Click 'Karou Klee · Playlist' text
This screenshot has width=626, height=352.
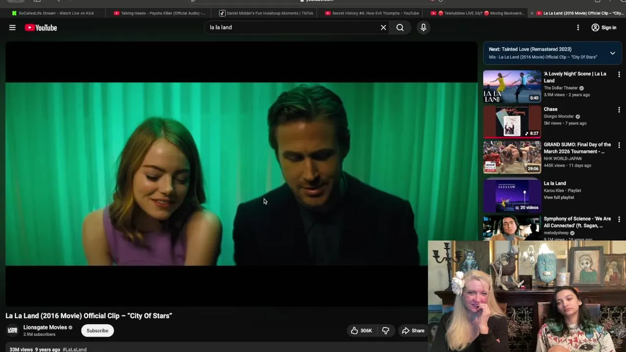coord(562,191)
